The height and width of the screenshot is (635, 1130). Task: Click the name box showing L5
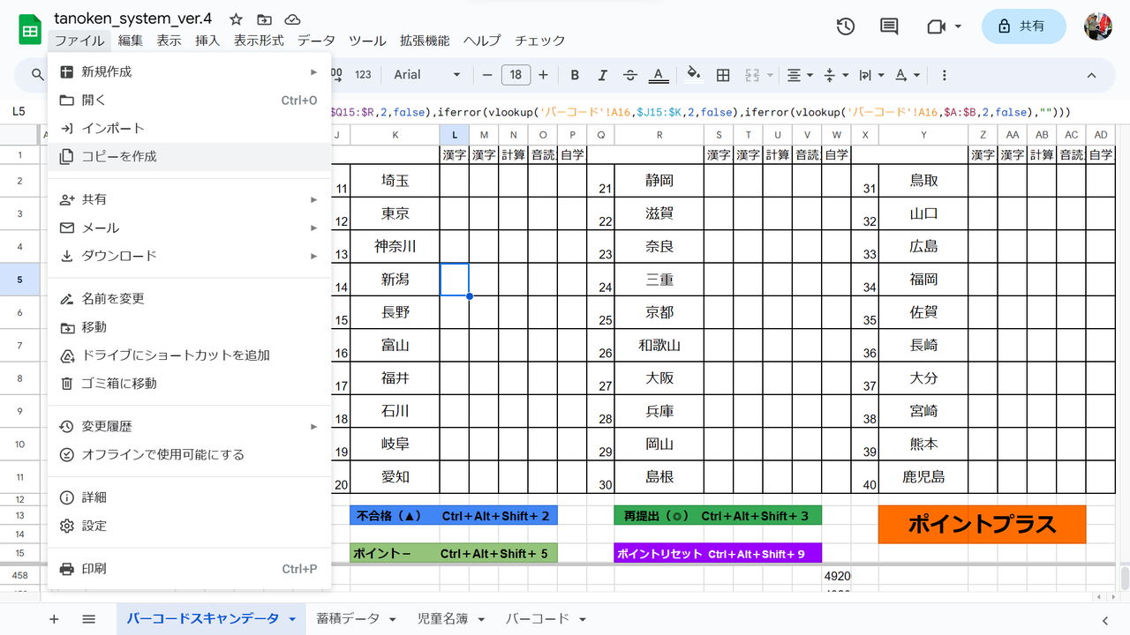pyautogui.click(x=19, y=112)
